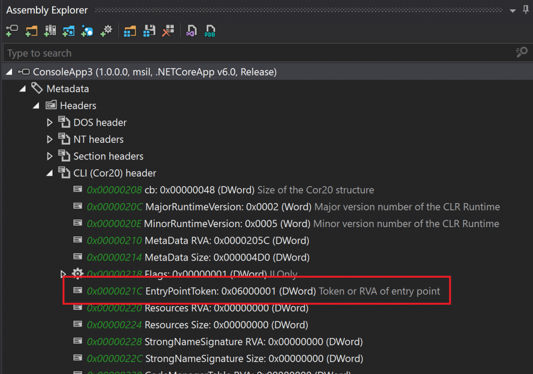This screenshot has height=374, width=533.
Task: Expand the DOS header node
Action: [x=49, y=122]
